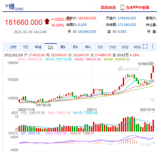Click the MA5 legend label on chart
This screenshot has height=152, width=157.
tap(30, 59)
